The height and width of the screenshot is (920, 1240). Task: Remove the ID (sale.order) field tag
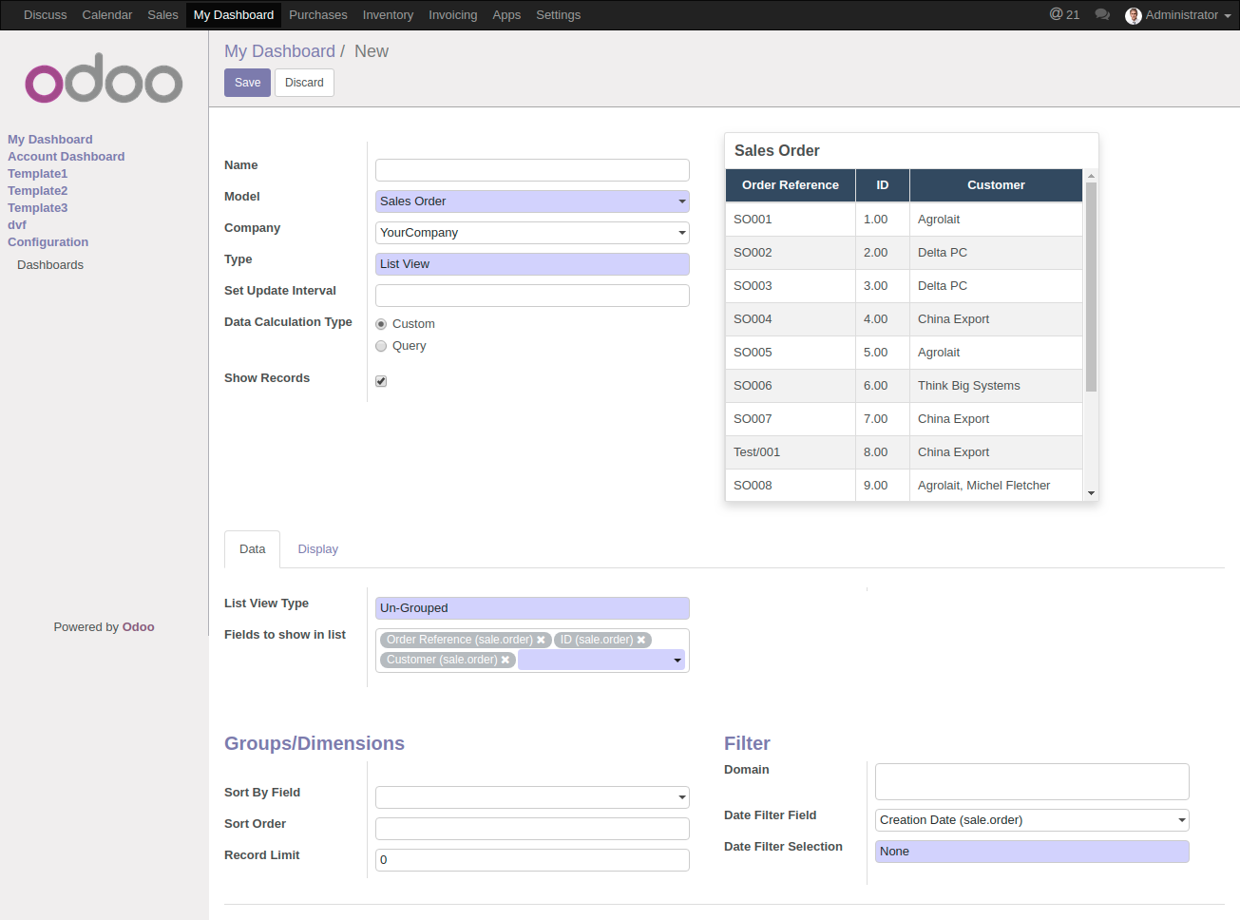tap(641, 641)
